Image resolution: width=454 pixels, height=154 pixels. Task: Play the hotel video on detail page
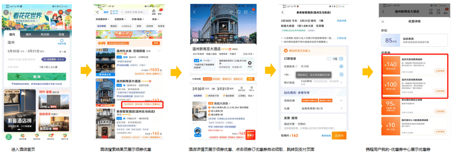coord(223,26)
